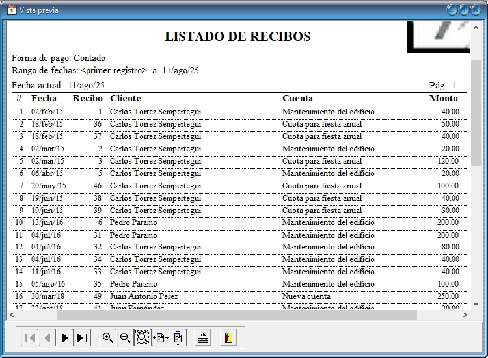Go to the first page of the report
The height and width of the screenshot is (358, 488).
tap(30, 337)
